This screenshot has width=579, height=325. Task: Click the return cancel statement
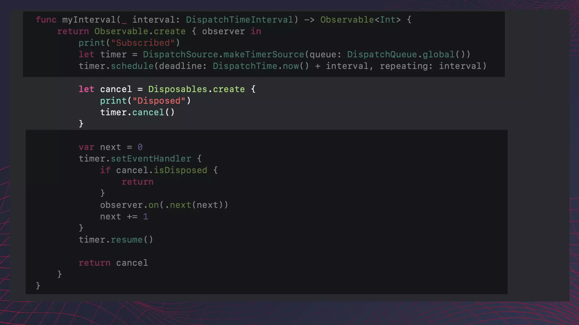113,263
